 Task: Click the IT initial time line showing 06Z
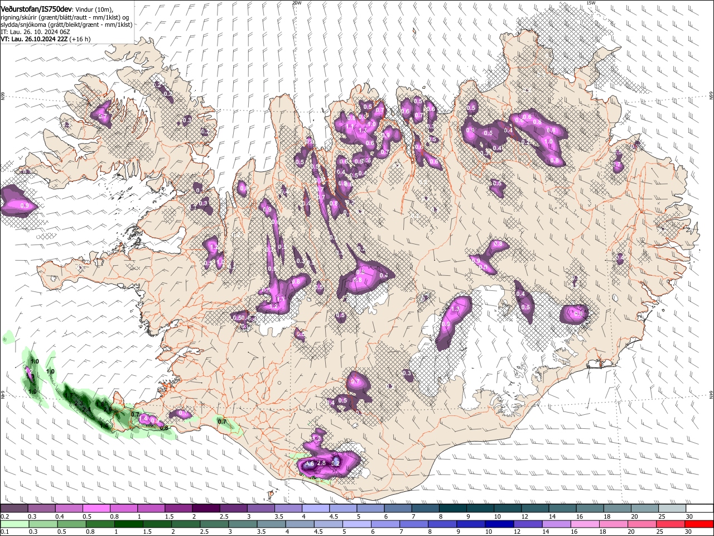pyautogui.click(x=35, y=32)
